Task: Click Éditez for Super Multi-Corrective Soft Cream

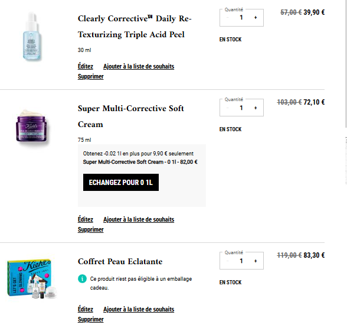Action: pos(86,219)
